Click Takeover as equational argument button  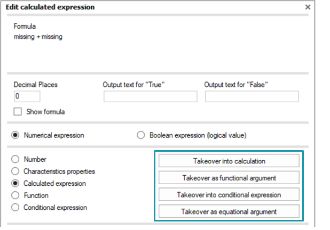(229, 211)
